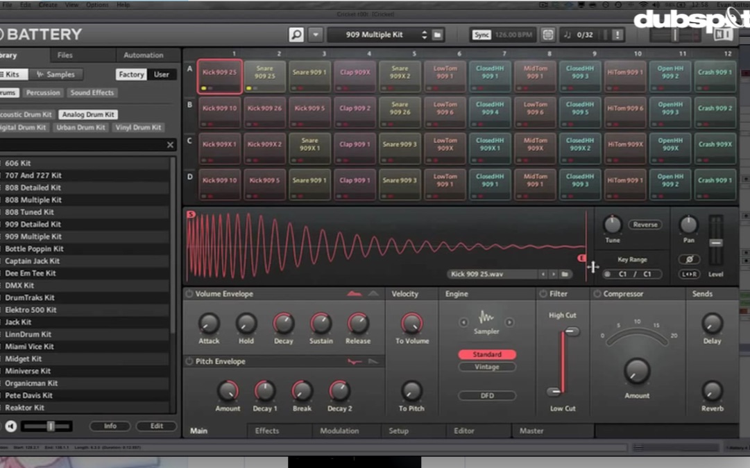Select the Samples browser mode
The image size is (750, 468).
coord(56,75)
